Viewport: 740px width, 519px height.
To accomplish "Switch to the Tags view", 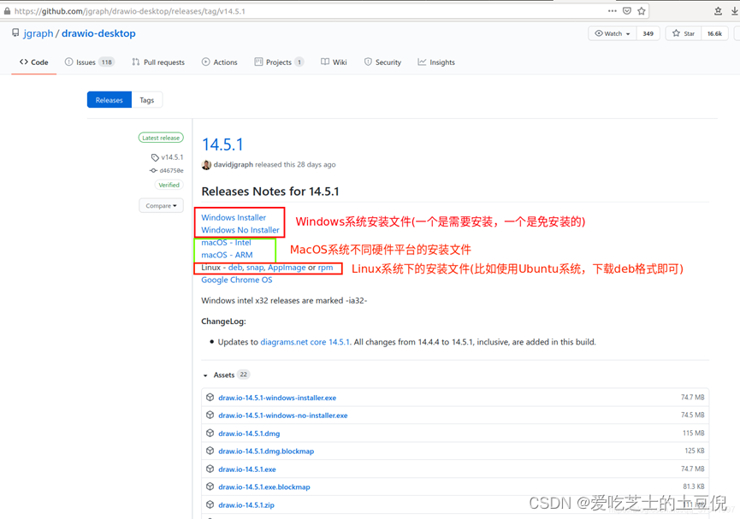I will point(147,100).
